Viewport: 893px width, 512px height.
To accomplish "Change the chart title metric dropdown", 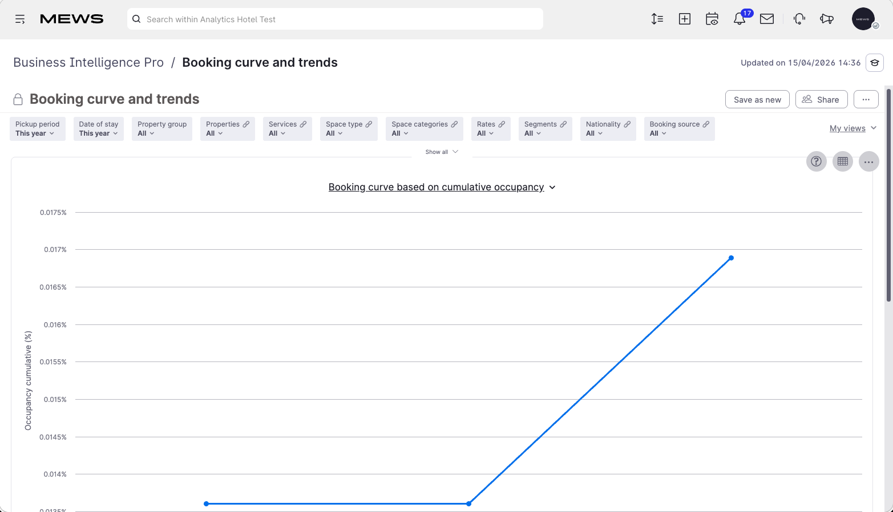I will 442,187.
